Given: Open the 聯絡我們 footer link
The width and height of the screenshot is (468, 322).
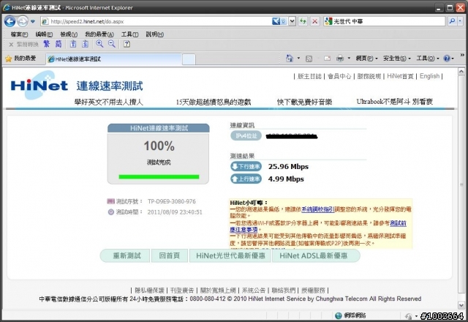Looking at the screenshot, I should (283, 291).
